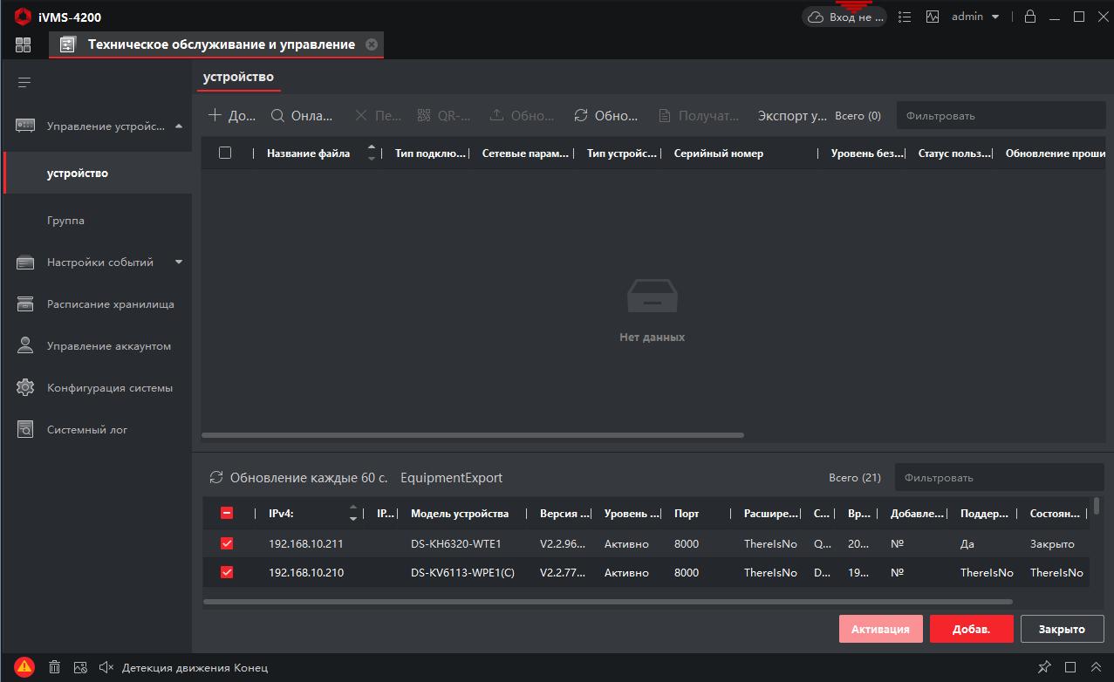Open task list icon in title bar

[x=905, y=17]
